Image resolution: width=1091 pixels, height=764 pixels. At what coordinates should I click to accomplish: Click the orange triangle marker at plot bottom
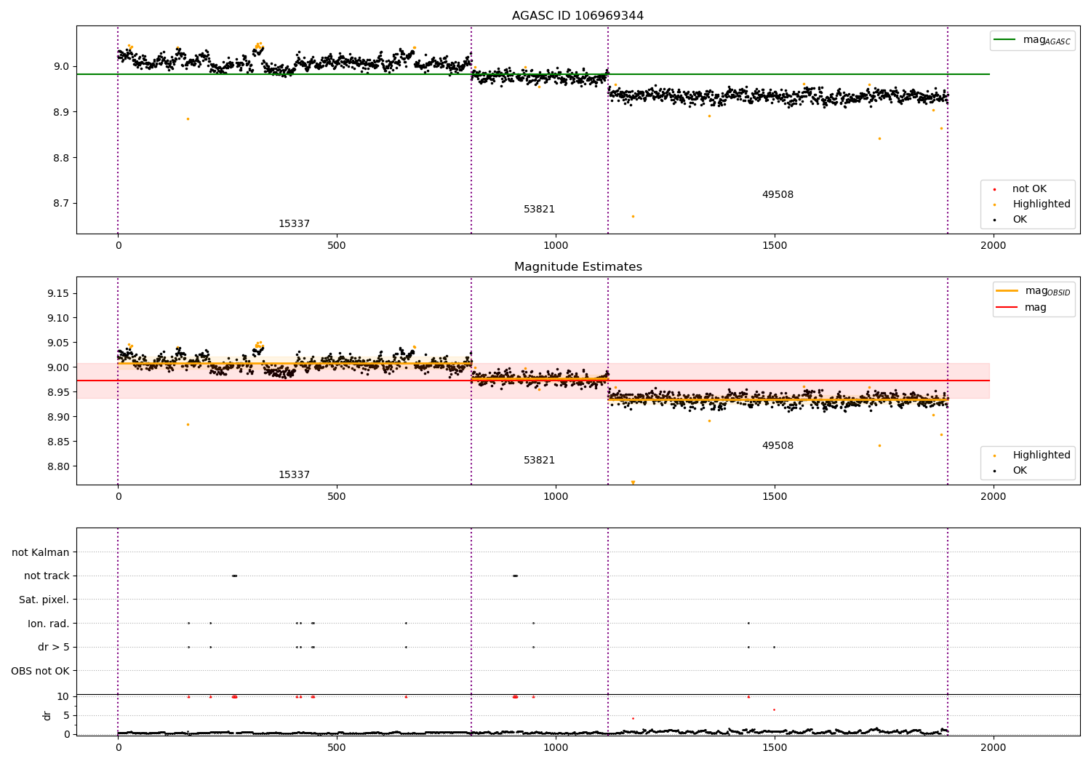click(633, 482)
